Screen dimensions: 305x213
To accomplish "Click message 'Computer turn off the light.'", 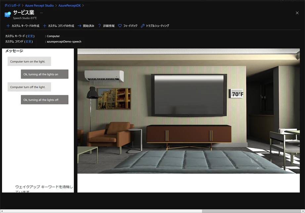I will coord(29,87).
